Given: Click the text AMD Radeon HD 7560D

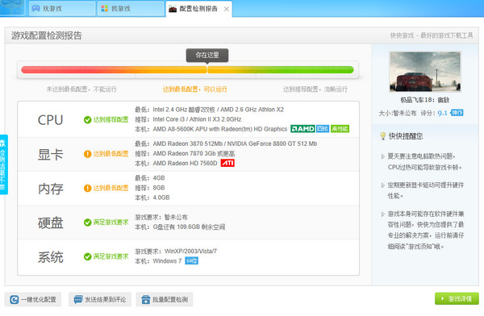Looking at the screenshot, I should (x=185, y=164).
